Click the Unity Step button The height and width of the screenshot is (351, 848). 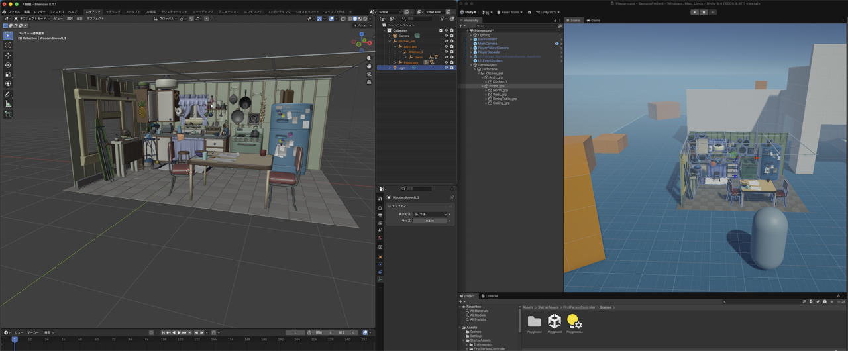point(712,12)
